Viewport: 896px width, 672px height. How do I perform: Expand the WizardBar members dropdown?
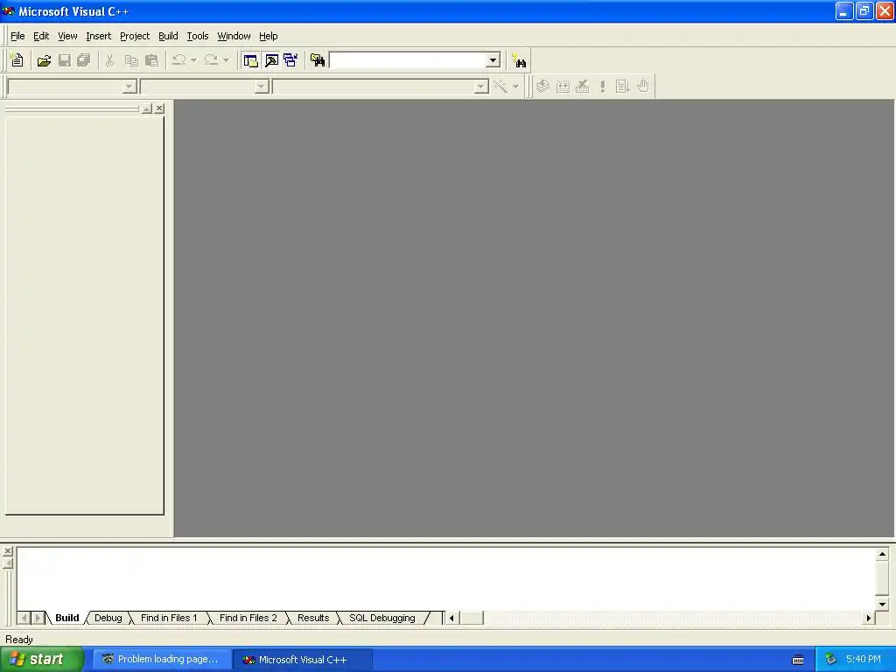(481, 87)
